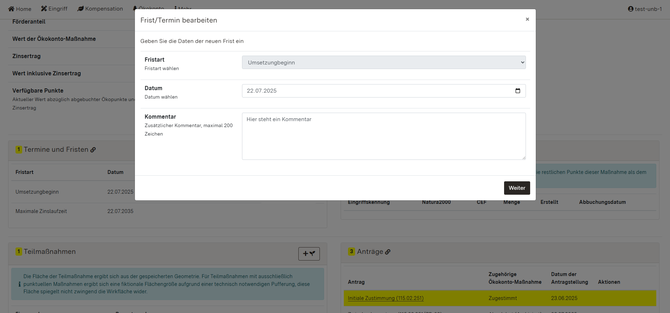This screenshot has width=670, height=313.
Task: Click the home icon in navigation bar
Action: (11, 9)
